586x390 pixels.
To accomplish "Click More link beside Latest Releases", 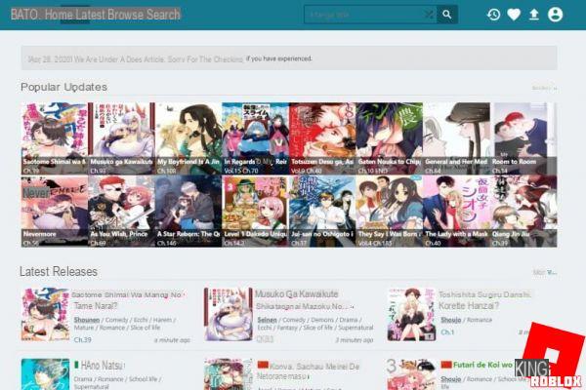I will (545, 272).
